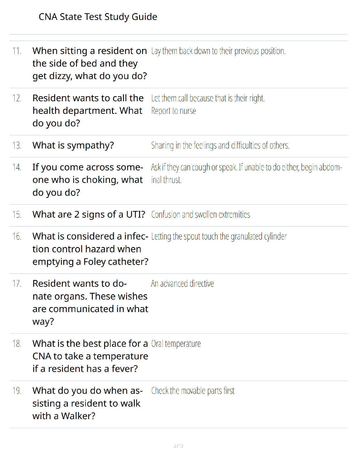The image size is (357, 462).
Task: Click the spout touching graduated cylinder answer
Action: 219,236
